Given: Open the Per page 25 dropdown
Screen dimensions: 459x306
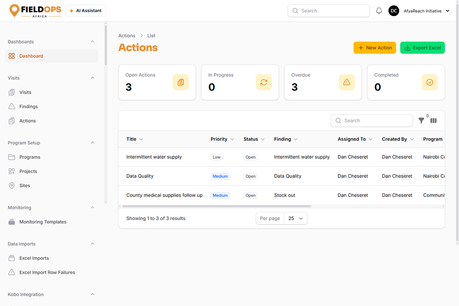Looking at the screenshot, I should [296, 218].
